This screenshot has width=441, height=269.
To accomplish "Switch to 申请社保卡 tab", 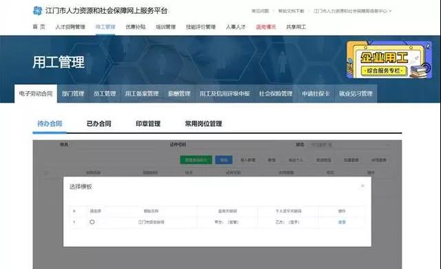I will tap(316, 93).
